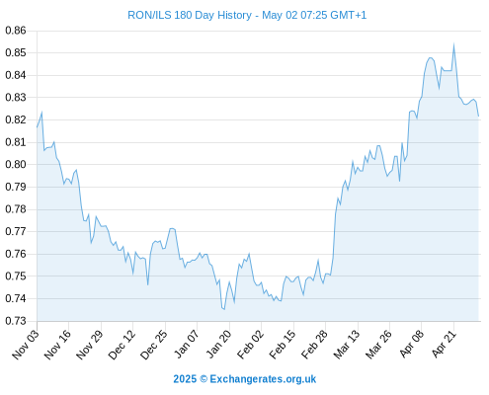The width and height of the screenshot is (489, 395).
Task: Select the Feb 15 date label
Action: [283, 345]
